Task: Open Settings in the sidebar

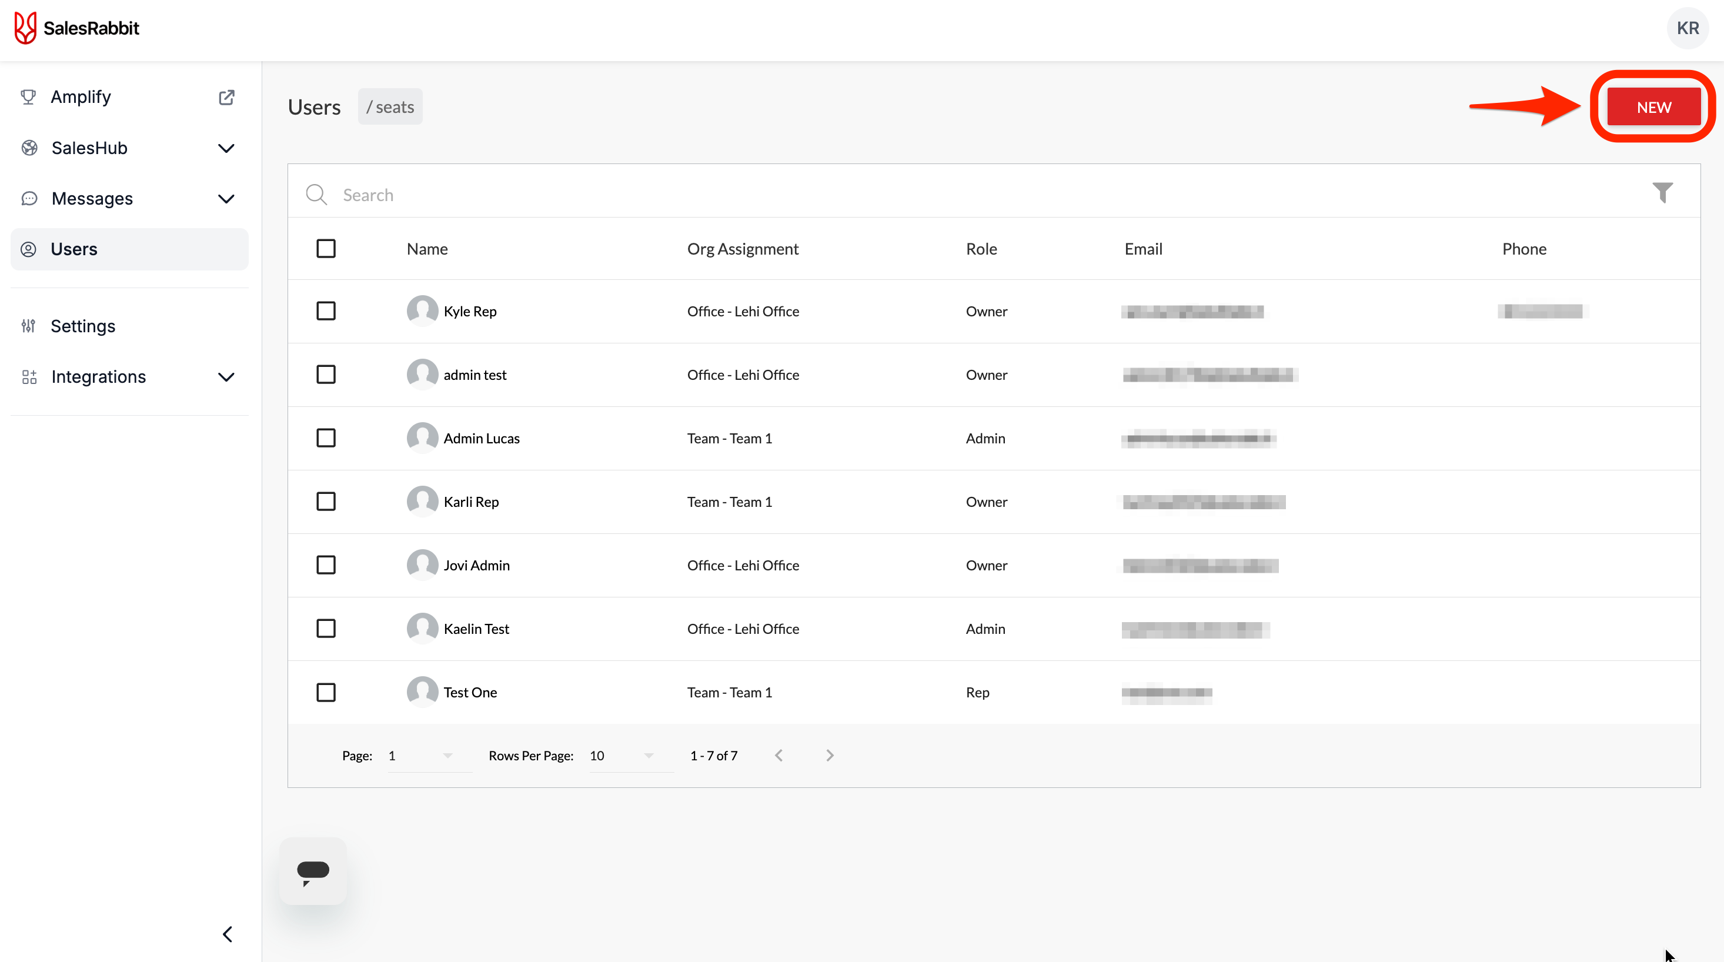Action: coord(83,326)
